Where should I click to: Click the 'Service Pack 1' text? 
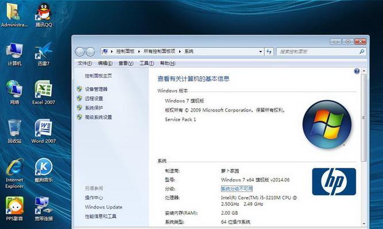click(180, 120)
